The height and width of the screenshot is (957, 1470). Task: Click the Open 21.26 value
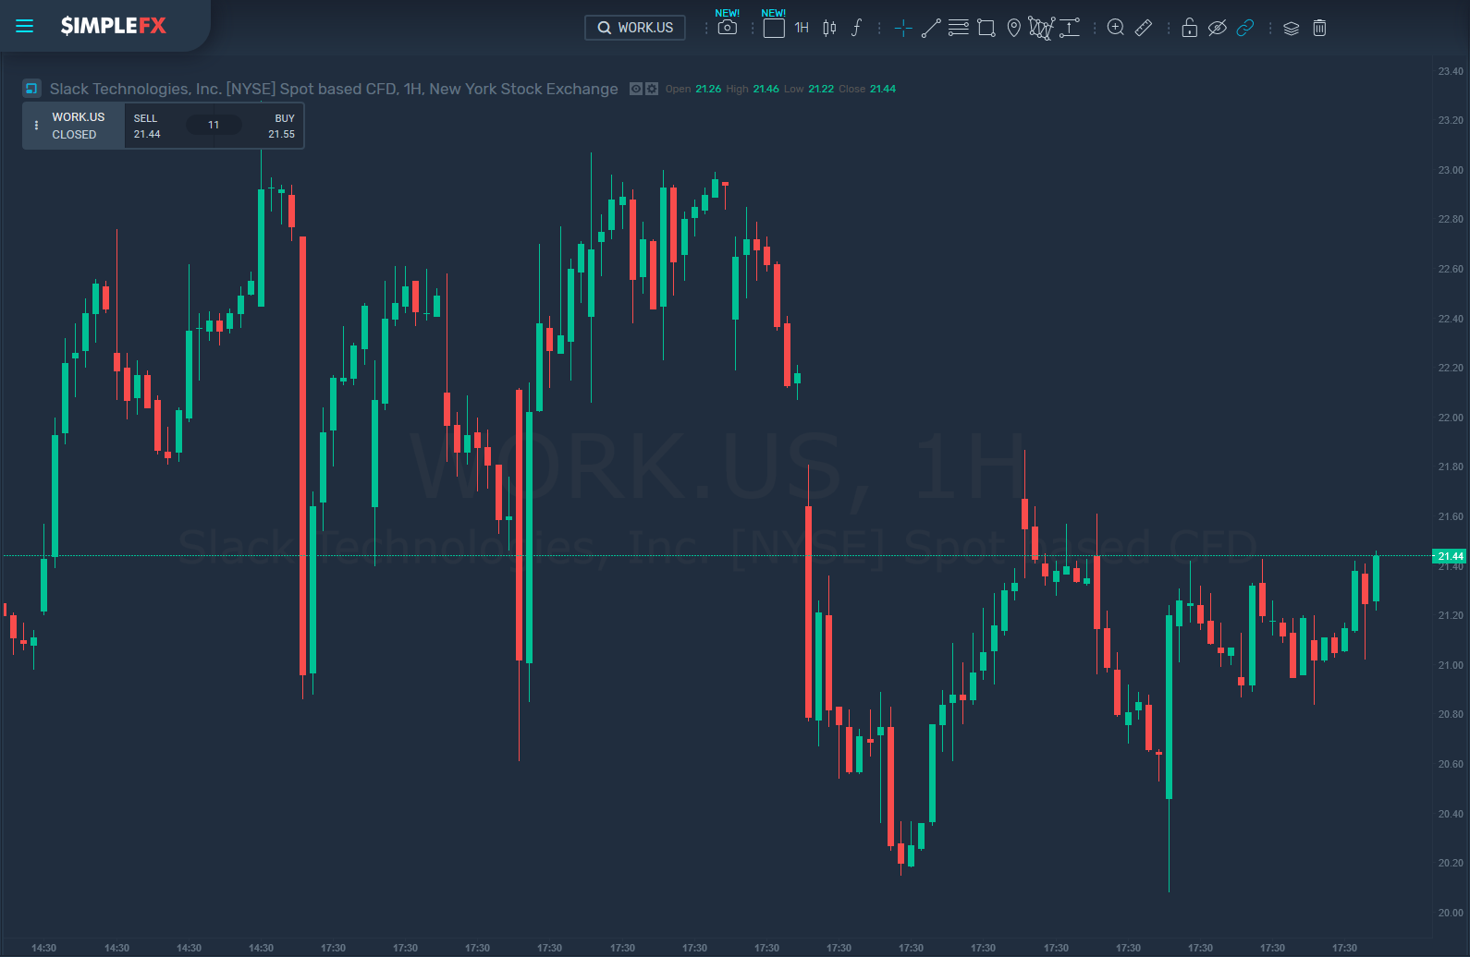click(708, 89)
